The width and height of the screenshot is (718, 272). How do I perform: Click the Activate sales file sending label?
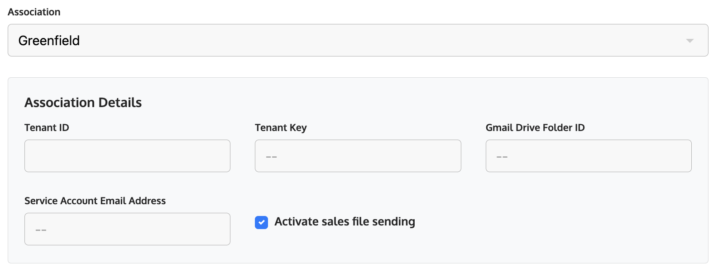(345, 222)
